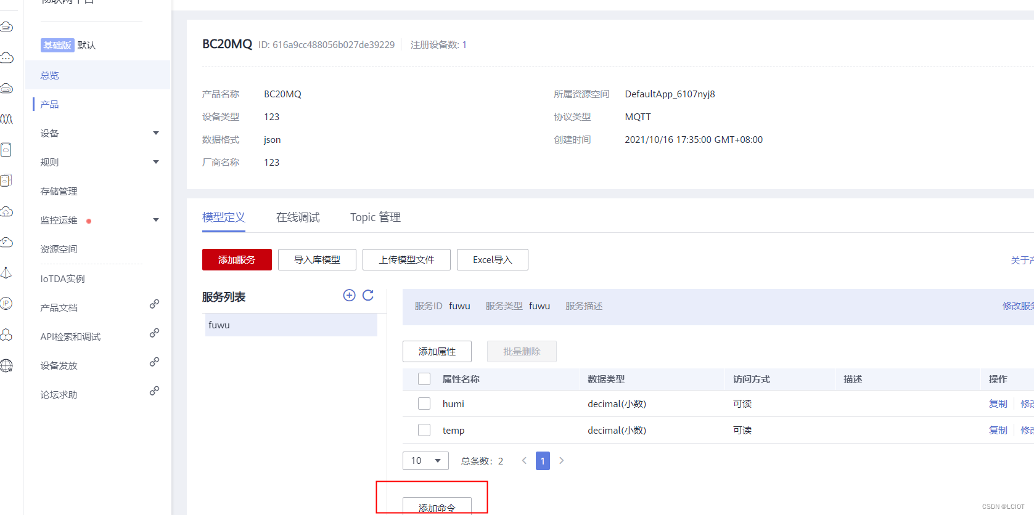This screenshot has height=515, width=1034.
Task: Click the three-hexagon cluster icon
Action: pyautogui.click(x=6, y=335)
